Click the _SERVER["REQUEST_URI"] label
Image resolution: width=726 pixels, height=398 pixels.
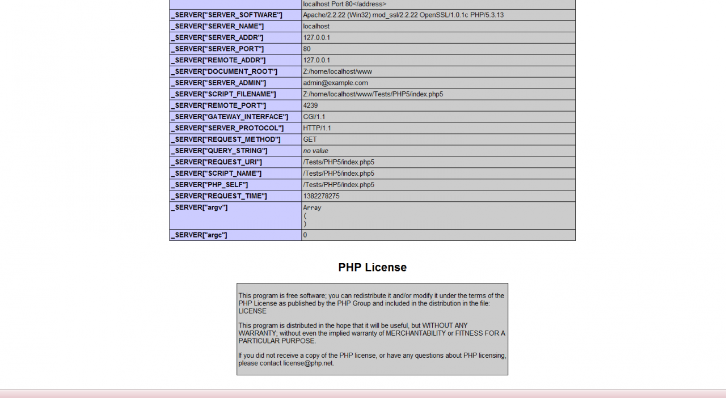point(217,162)
